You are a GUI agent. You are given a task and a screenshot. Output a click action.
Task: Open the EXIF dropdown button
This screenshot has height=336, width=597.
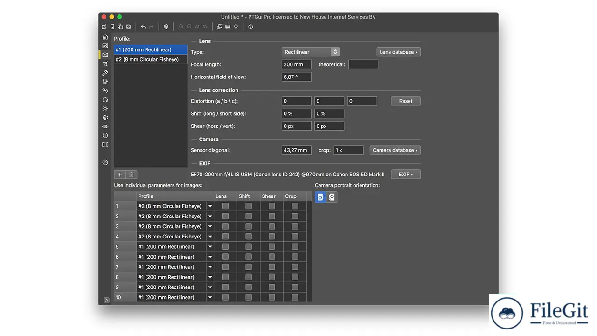406,175
